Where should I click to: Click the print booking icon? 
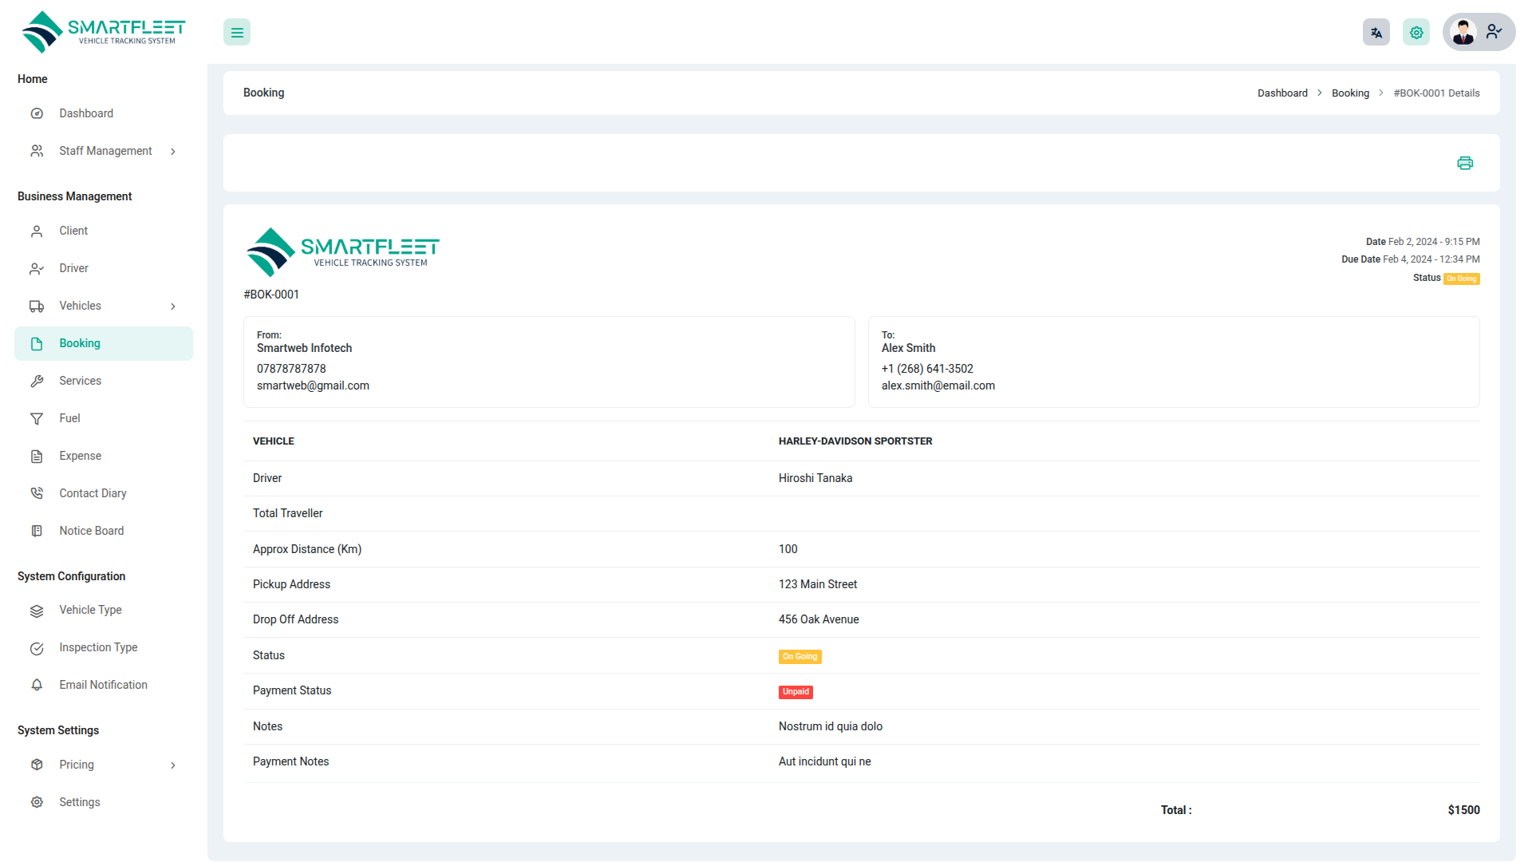1465,163
